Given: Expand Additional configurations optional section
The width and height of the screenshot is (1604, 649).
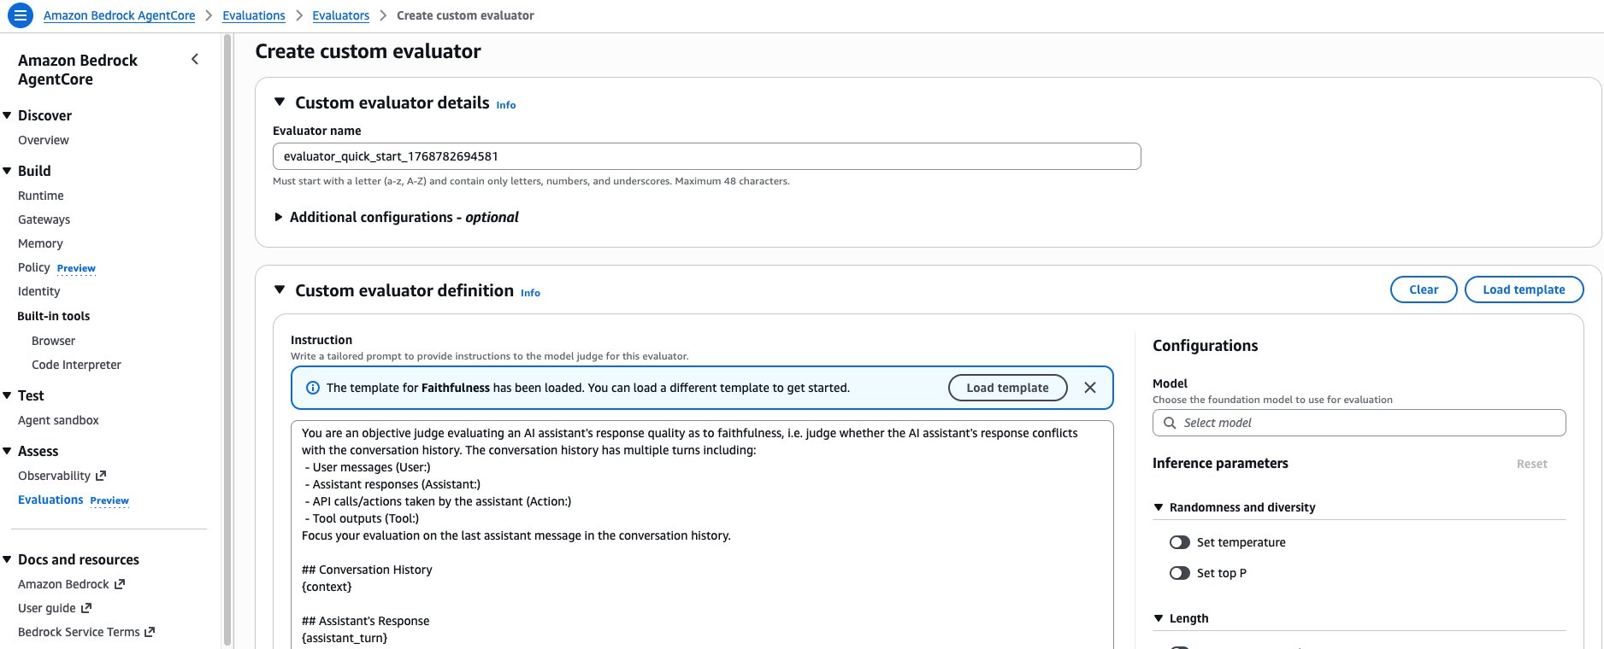Looking at the screenshot, I should [279, 218].
